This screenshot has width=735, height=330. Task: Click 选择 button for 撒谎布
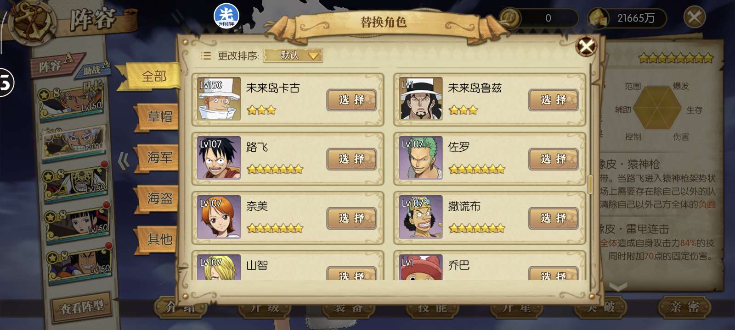554,218
